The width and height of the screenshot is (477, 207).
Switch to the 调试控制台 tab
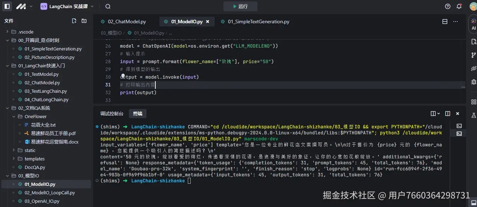pos(112,113)
